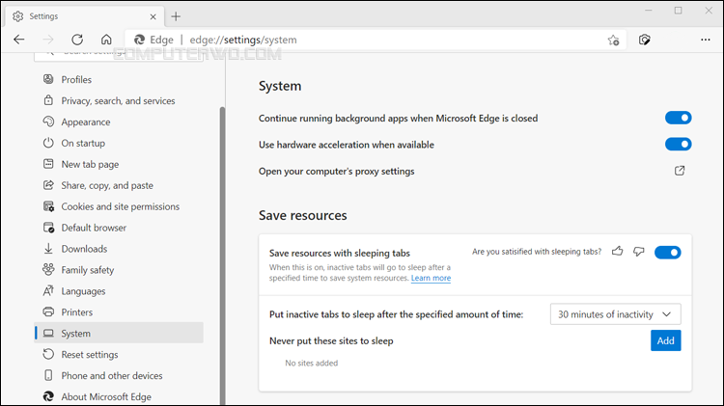Select the System section in sidebar
Screen dimensions: 724x406
(x=119, y=333)
